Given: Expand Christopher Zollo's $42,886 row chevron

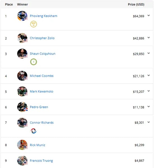Looking at the screenshot, I should (x=149, y=38).
